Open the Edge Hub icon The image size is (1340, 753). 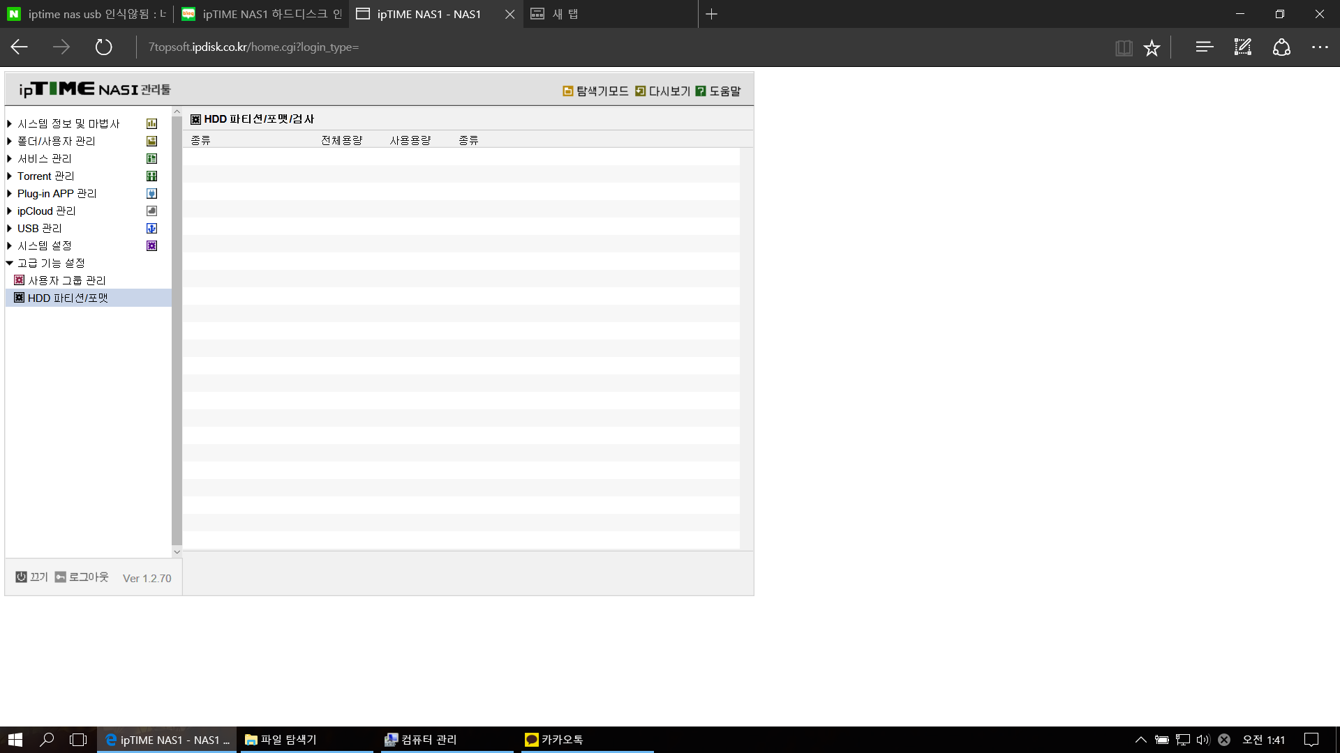tap(1204, 47)
